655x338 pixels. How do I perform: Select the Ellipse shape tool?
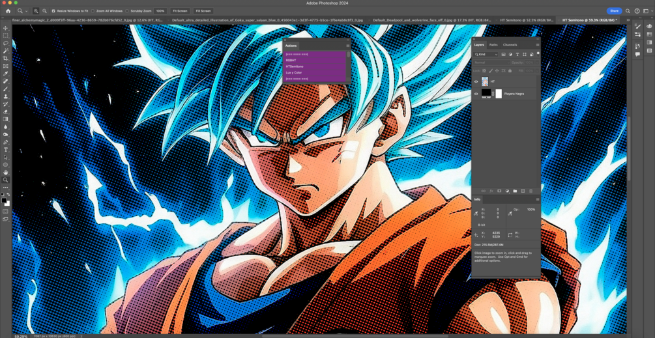(6, 165)
